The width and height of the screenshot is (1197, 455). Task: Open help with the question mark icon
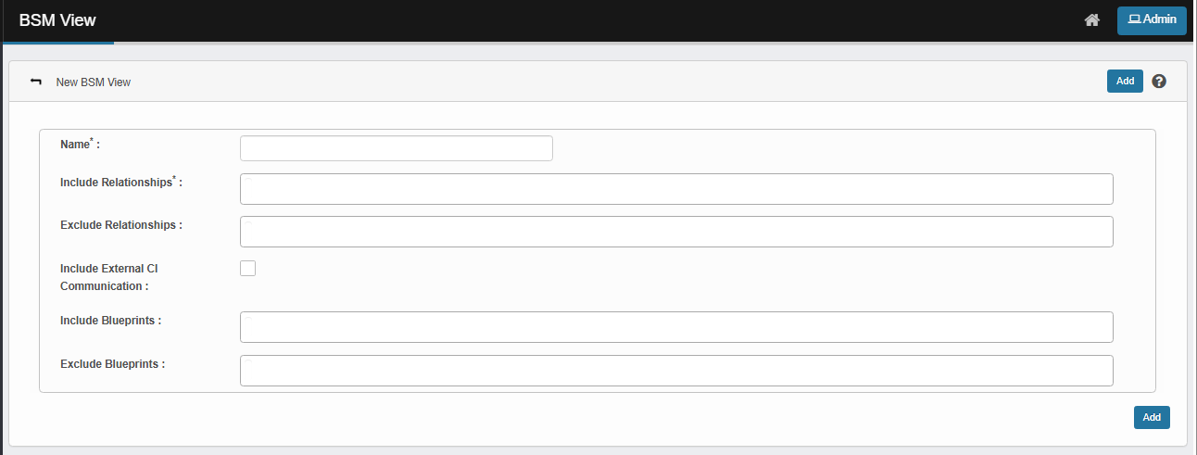tap(1158, 82)
